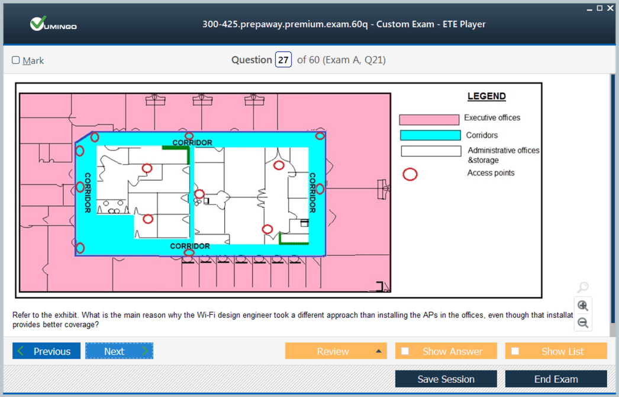Click the question number 27 field
The width and height of the screenshot is (619, 397).
(283, 60)
